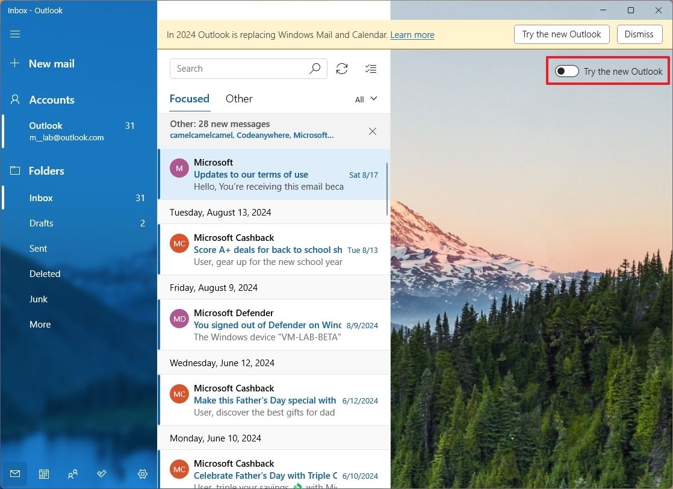Start a New mail message
This screenshot has width=673, height=489.
(45, 63)
